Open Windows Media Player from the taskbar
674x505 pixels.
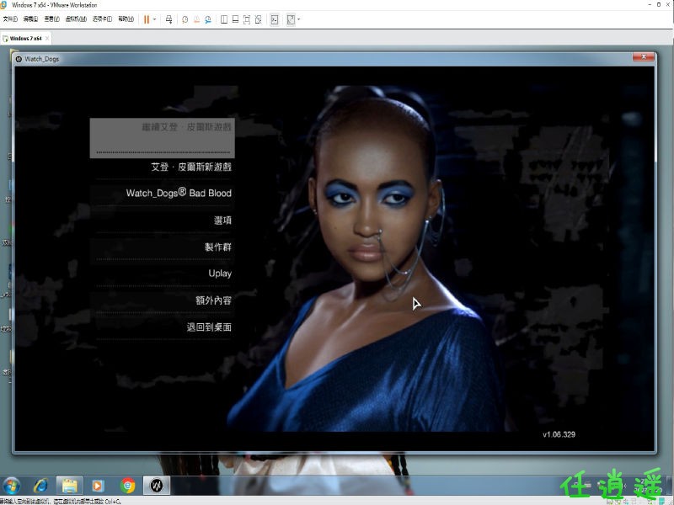[x=98, y=486]
